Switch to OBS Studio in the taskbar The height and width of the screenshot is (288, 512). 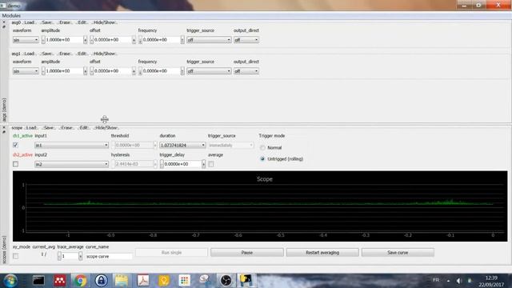coord(226,281)
